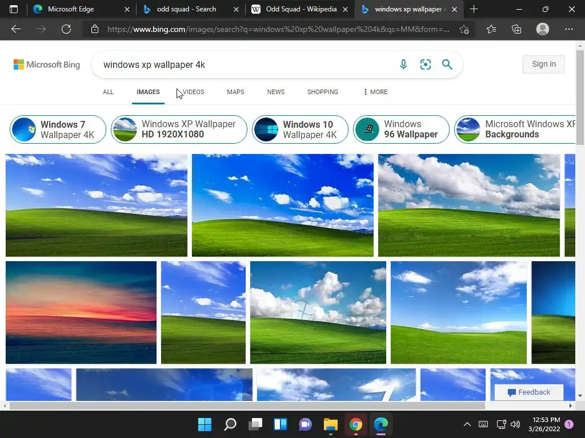Select the VIDEOS search category

193,92
